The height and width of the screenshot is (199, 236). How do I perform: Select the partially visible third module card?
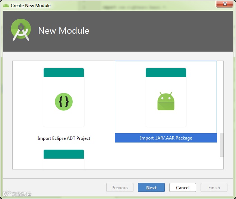coord(64,159)
